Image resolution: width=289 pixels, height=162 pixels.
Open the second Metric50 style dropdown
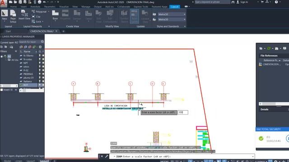point(184,19)
